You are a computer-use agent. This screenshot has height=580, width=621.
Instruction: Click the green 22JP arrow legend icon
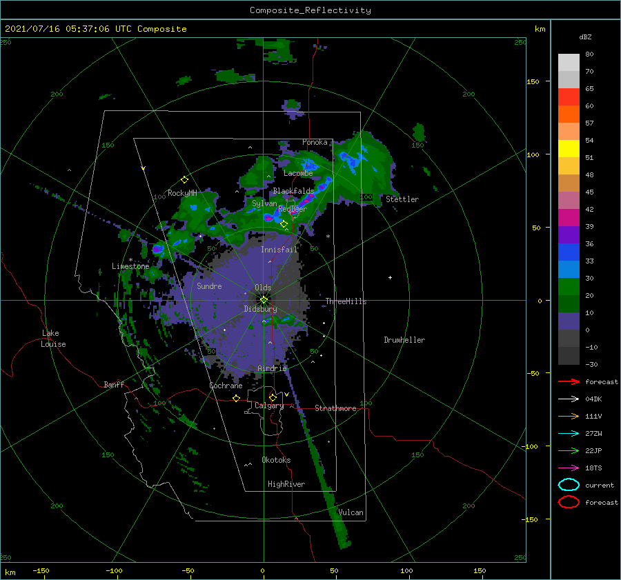coord(569,450)
